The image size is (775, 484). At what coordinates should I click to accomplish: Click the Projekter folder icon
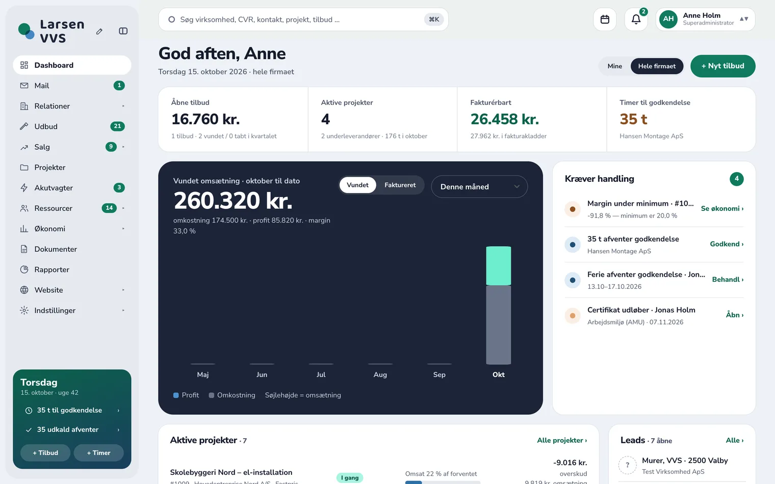coord(24,167)
